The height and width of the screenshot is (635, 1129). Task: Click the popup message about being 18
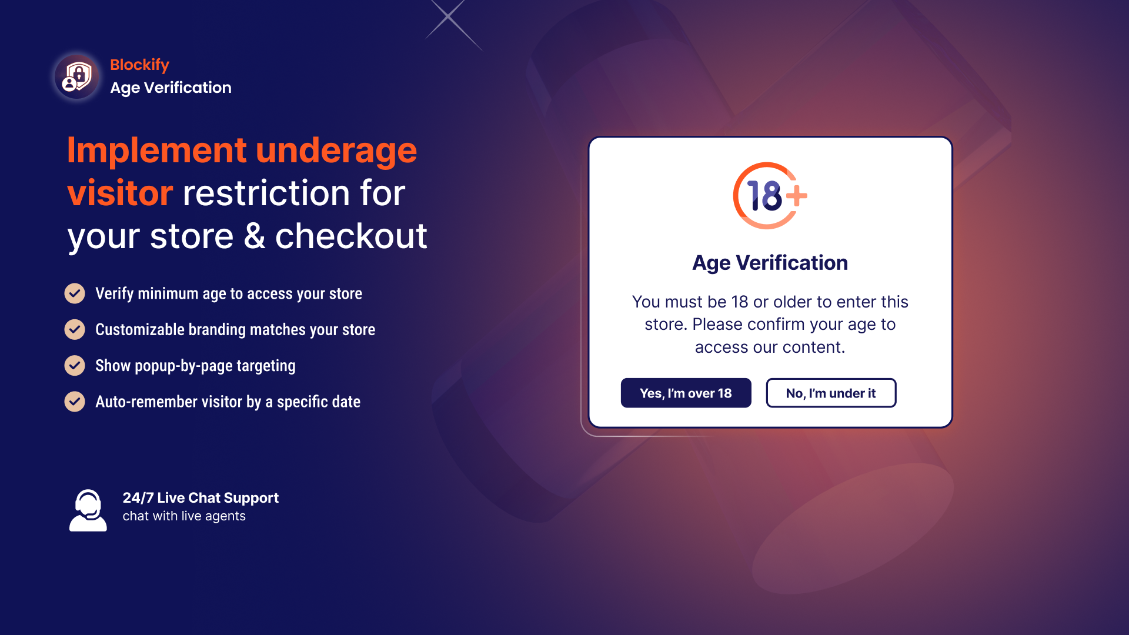pos(770,324)
